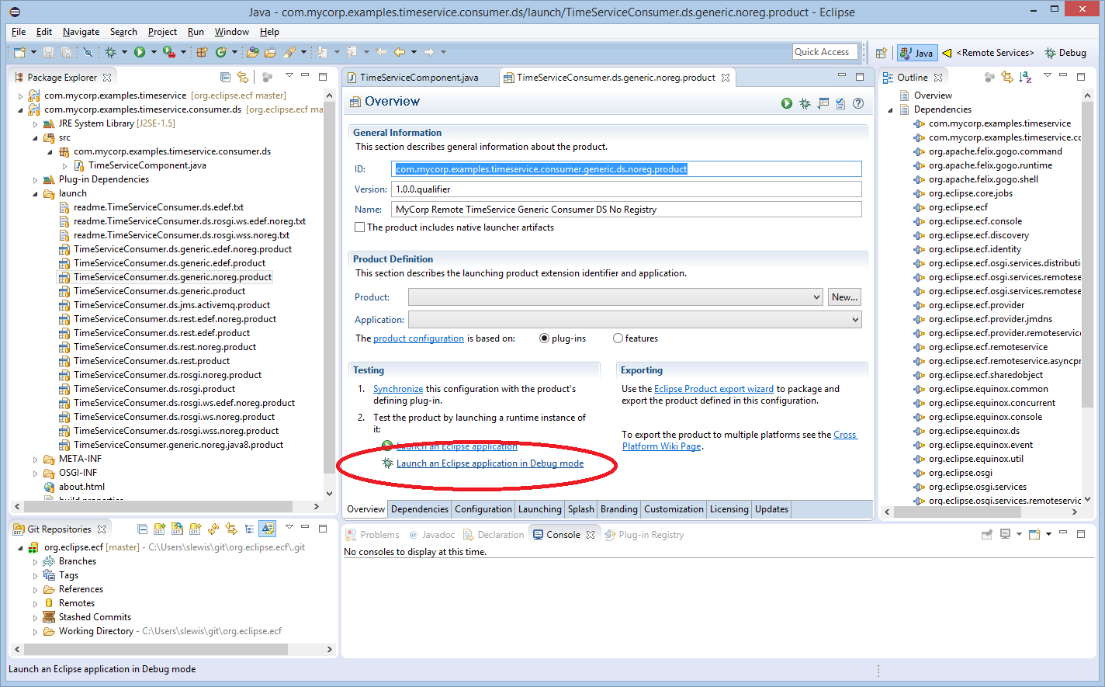Screen dimensions: 1105x687
Task: Collapse all in Package Explorer toolbar
Action: point(225,77)
